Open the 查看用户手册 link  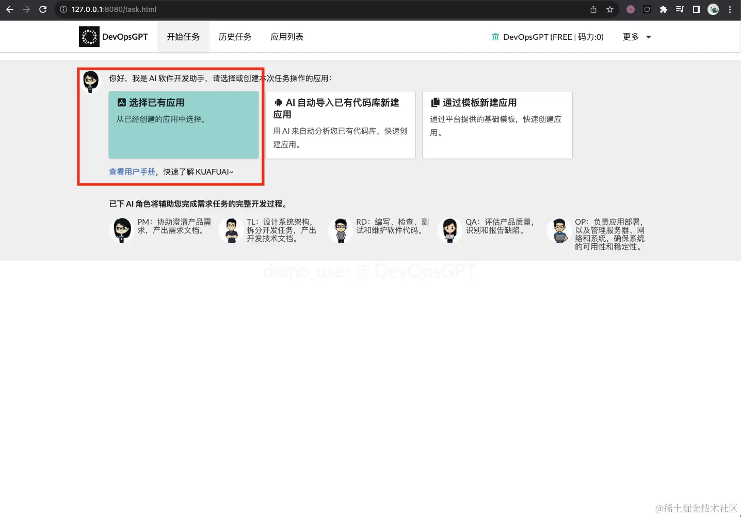tap(132, 171)
